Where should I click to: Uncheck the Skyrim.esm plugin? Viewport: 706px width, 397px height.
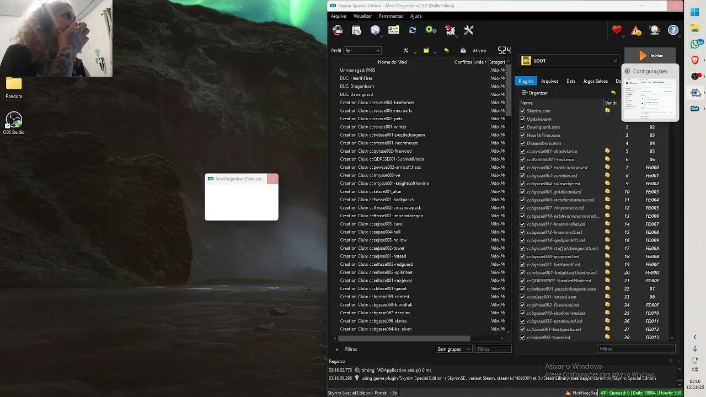(x=522, y=111)
